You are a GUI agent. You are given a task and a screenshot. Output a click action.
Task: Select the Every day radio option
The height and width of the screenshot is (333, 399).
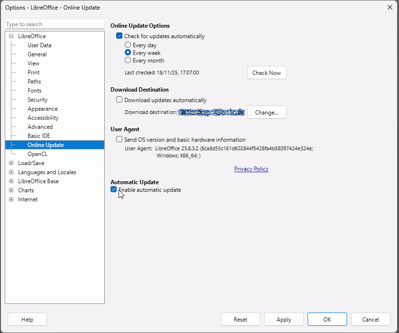coord(128,45)
